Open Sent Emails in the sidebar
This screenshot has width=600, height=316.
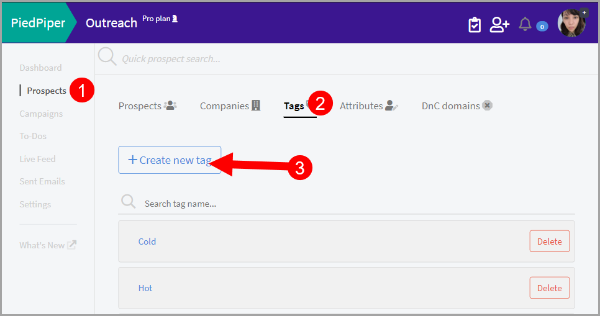[42, 181]
